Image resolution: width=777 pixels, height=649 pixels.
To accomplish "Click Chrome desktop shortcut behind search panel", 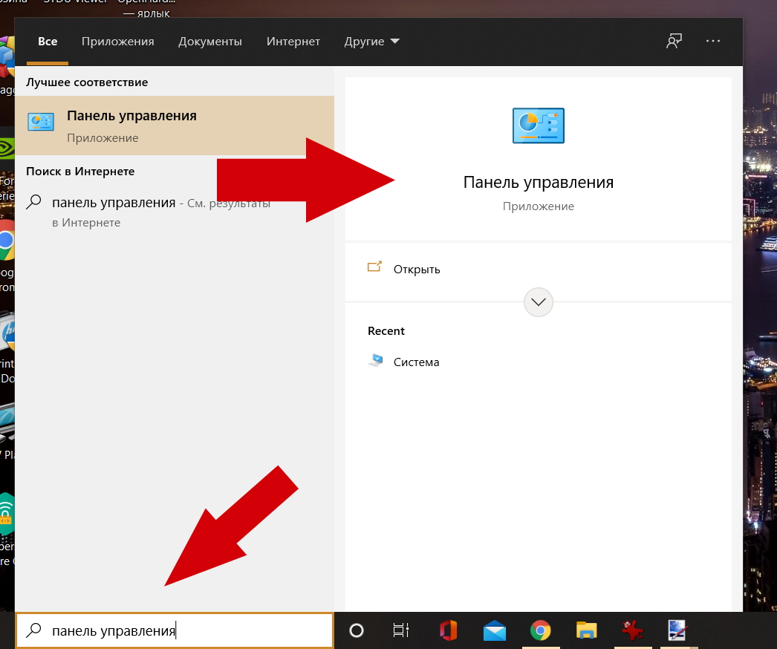I will (7, 240).
